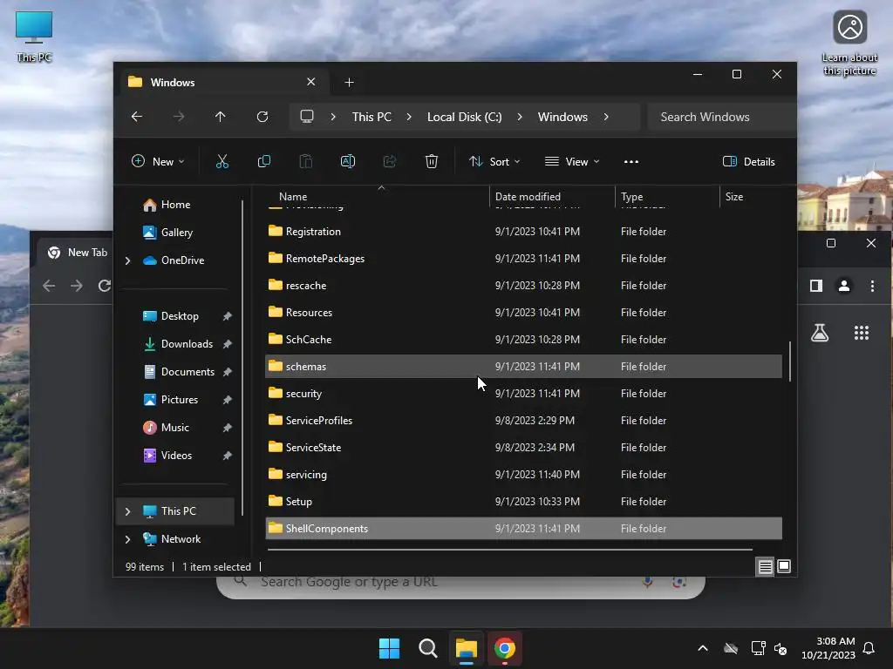The width and height of the screenshot is (893, 669).
Task: Click the Chrome profile avatar icon
Action: pos(844,286)
